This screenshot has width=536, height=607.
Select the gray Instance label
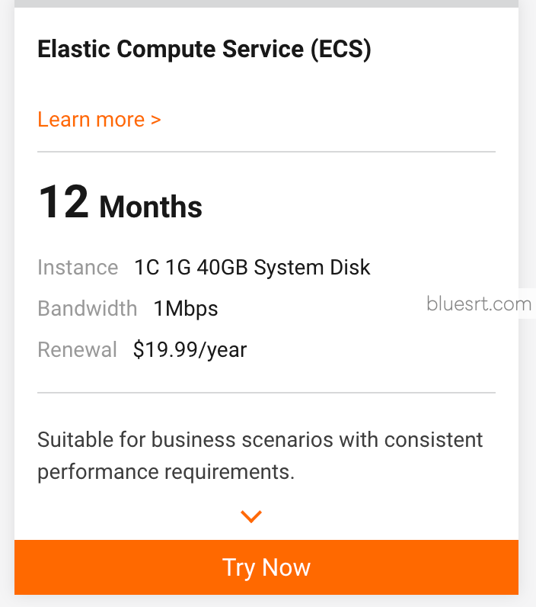point(78,268)
